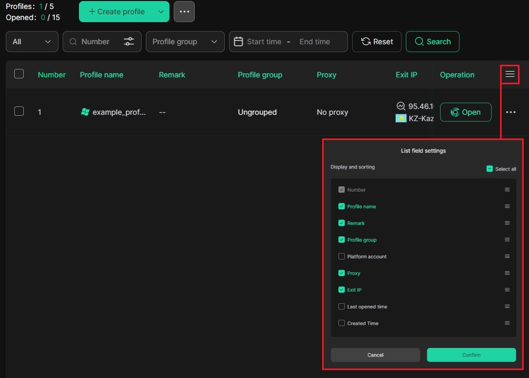Click the Reset button
Image resolution: width=529 pixels, height=378 pixels.
coord(377,42)
